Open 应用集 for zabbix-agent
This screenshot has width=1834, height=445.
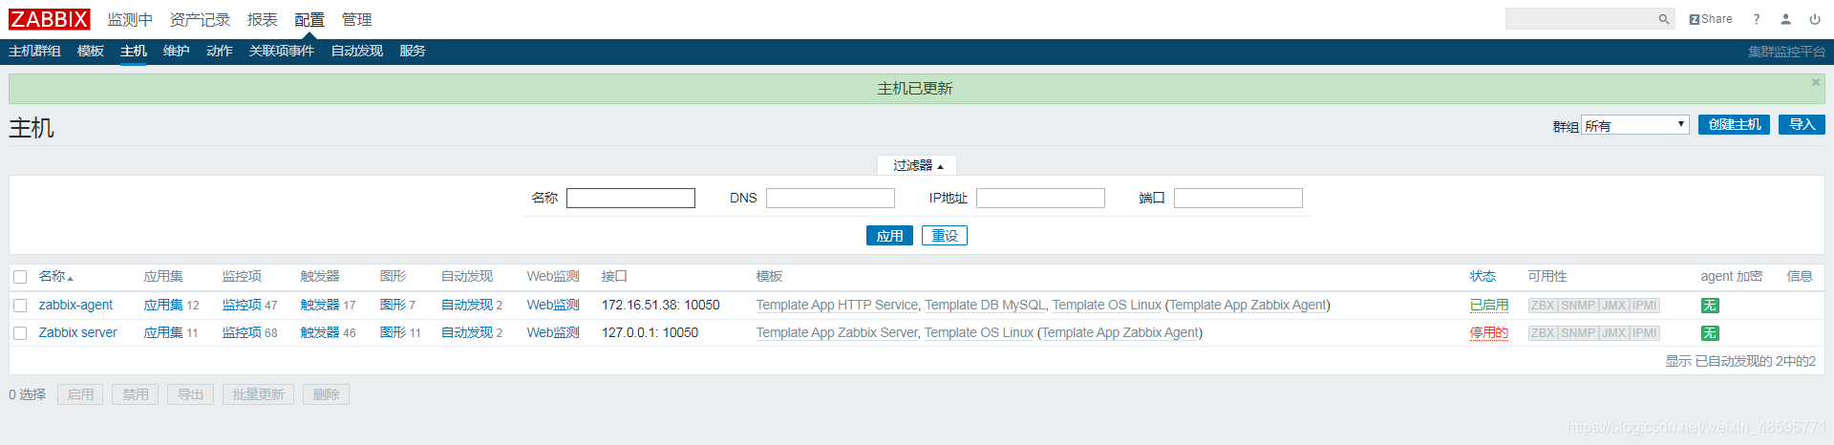click(163, 306)
